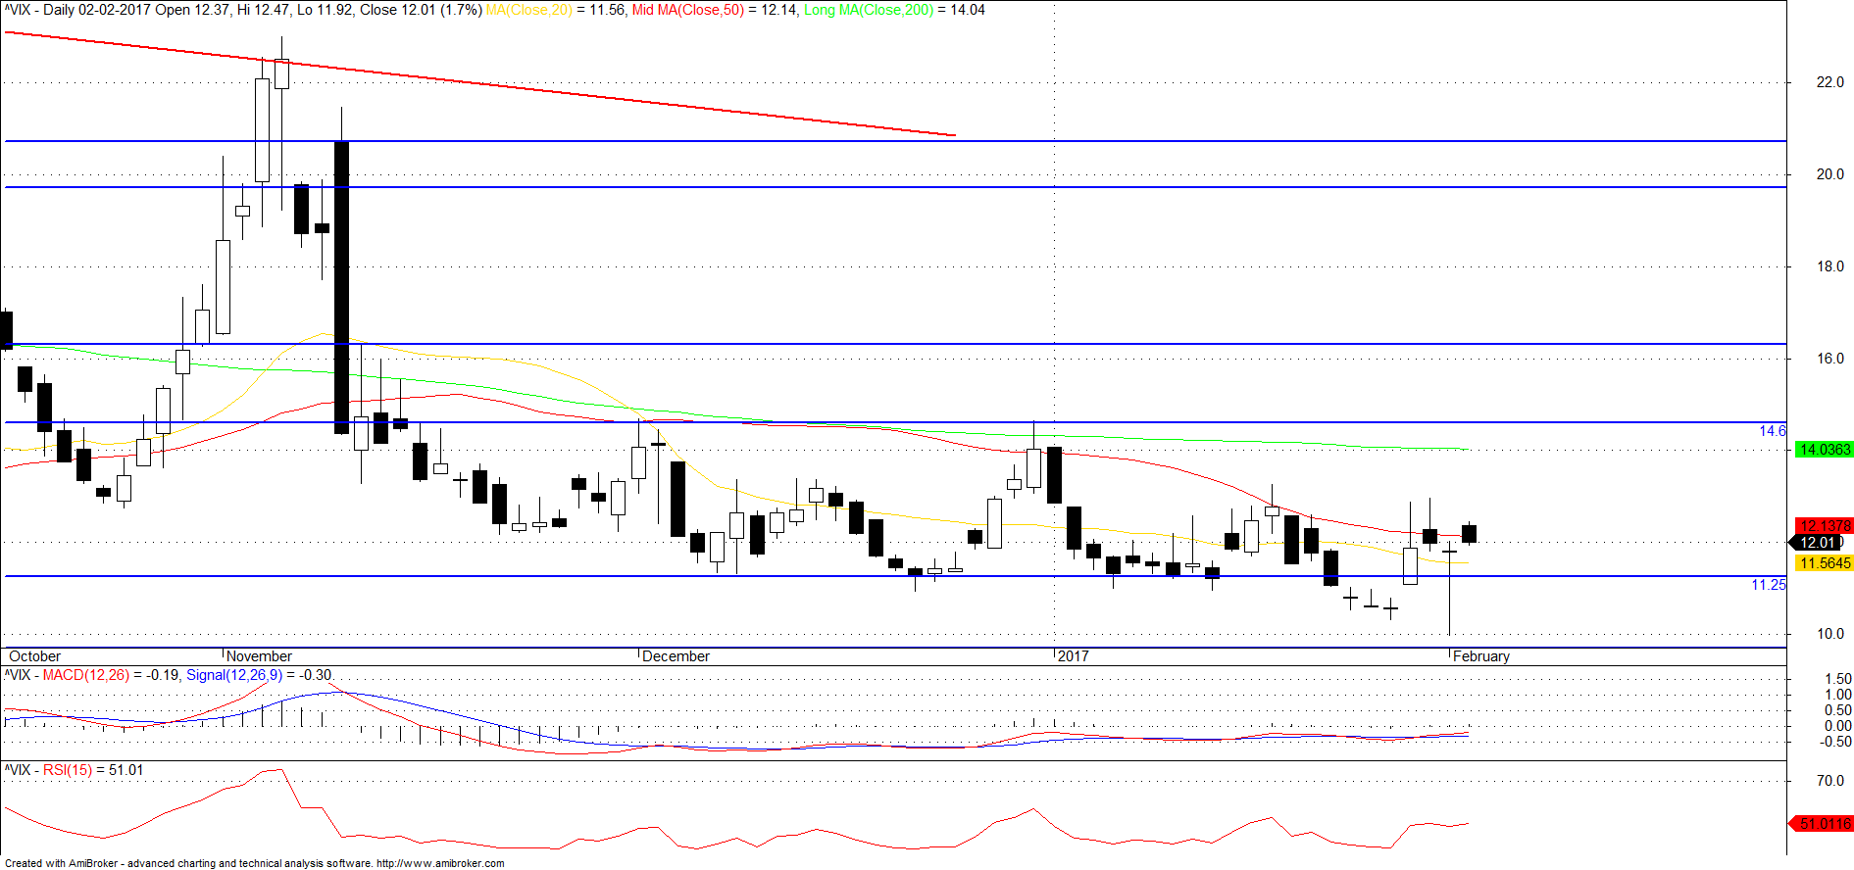Click the MA(Close,20) legend label
This screenshot has height=870, width=1854.
tap(529, 10)
